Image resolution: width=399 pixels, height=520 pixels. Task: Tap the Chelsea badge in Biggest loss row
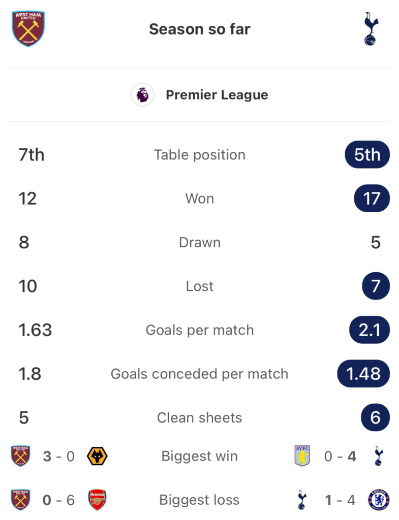[x=379, y=500]
